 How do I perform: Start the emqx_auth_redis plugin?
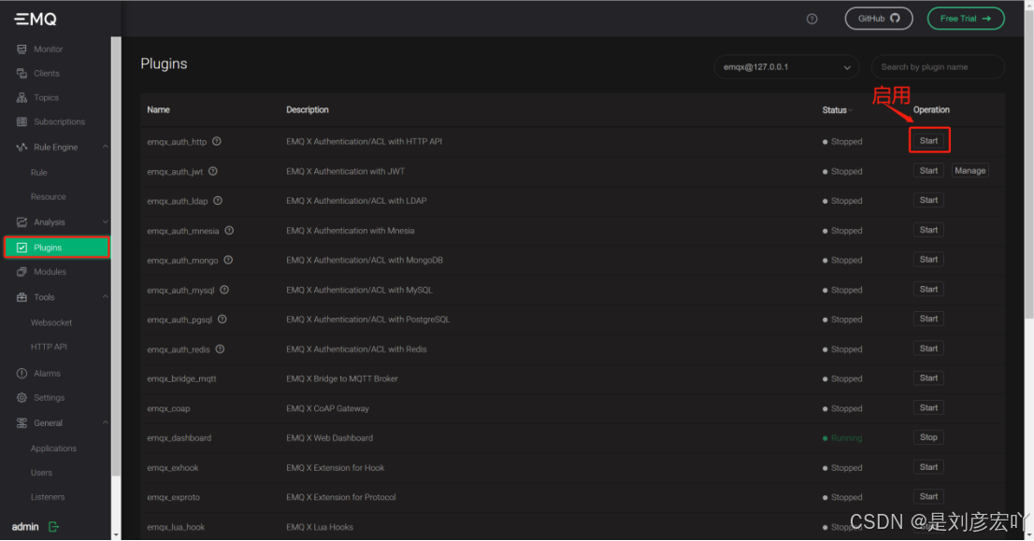928,349
